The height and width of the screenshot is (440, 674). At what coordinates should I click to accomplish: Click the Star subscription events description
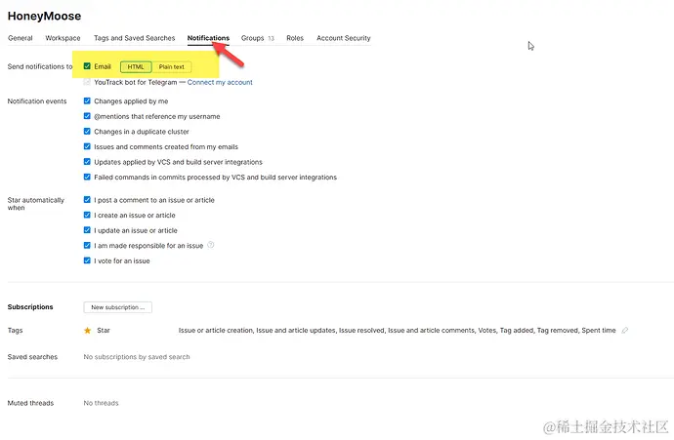click(x=397, y=330)
